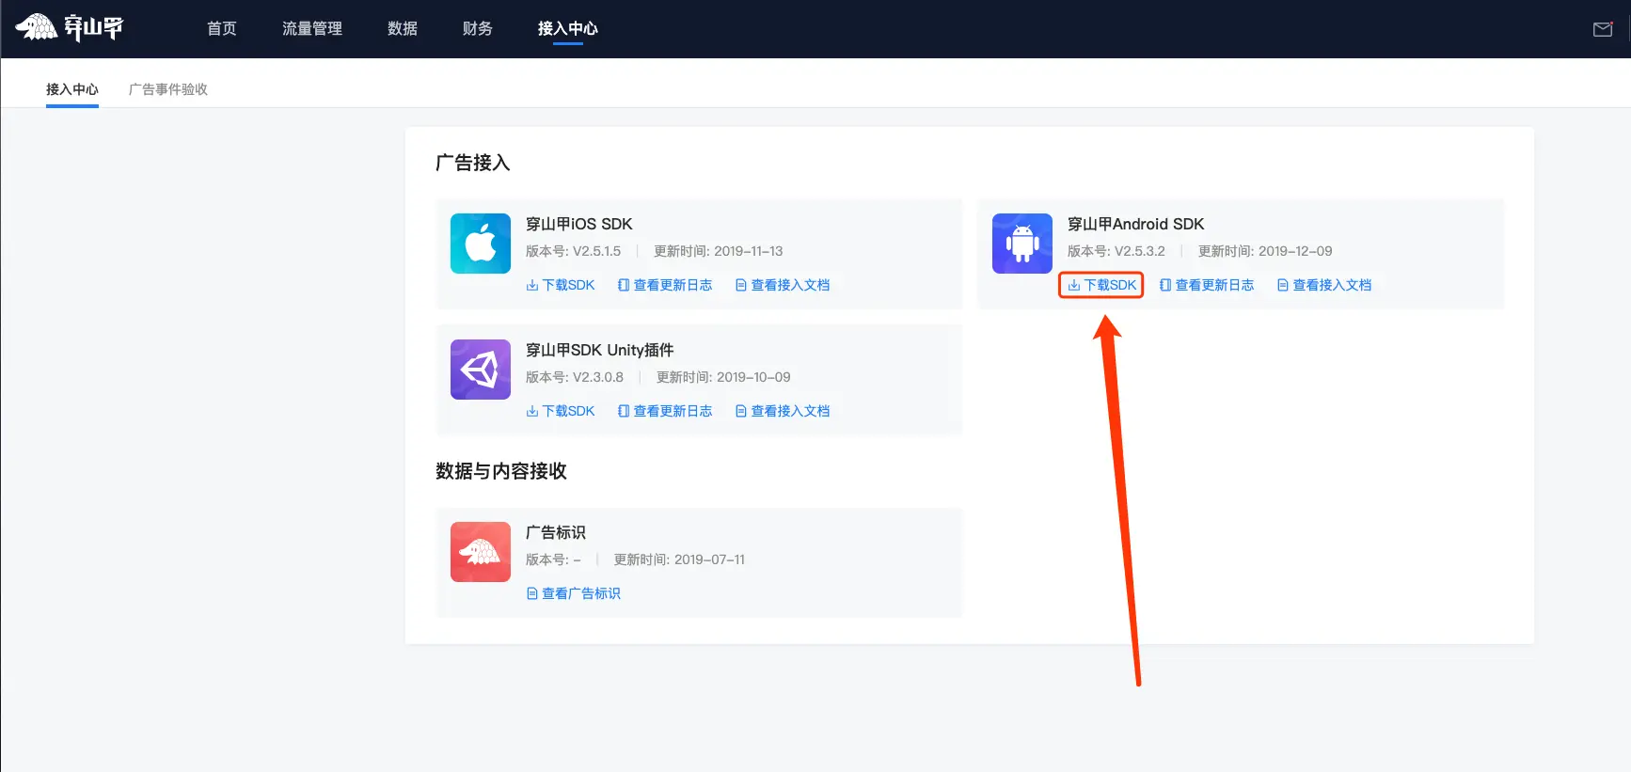Open 首页 in top navigation
1631x772 pixels.
222,28
